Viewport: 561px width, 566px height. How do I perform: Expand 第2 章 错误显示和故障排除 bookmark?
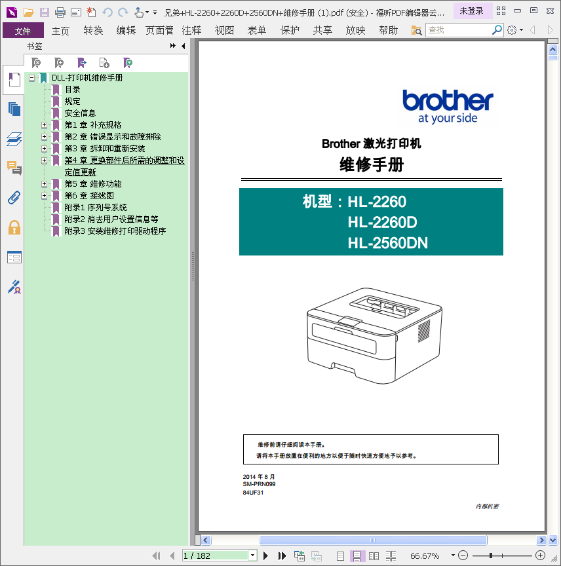tap(44, 137)
